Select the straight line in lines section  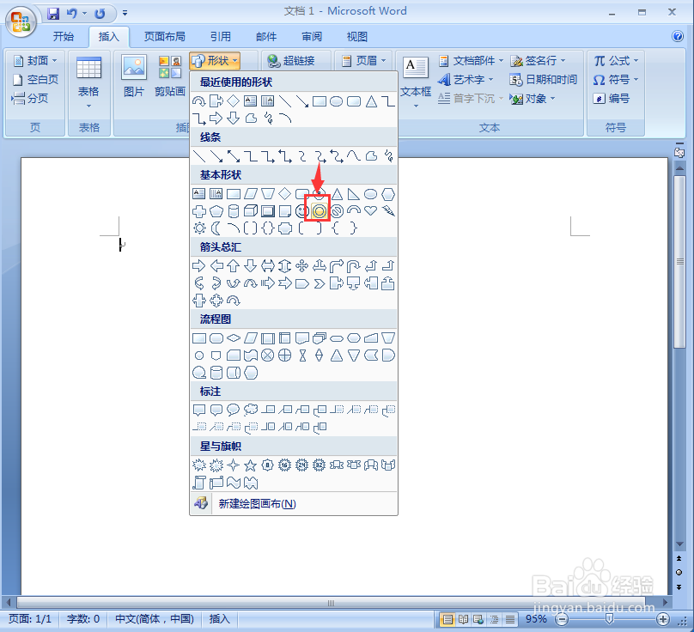[x=199, y=156]
